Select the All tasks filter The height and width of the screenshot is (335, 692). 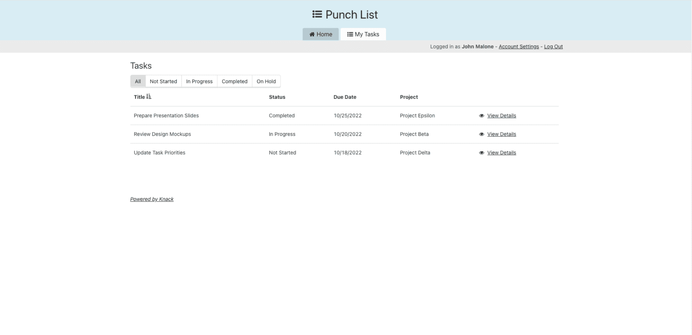click(137, 81)
